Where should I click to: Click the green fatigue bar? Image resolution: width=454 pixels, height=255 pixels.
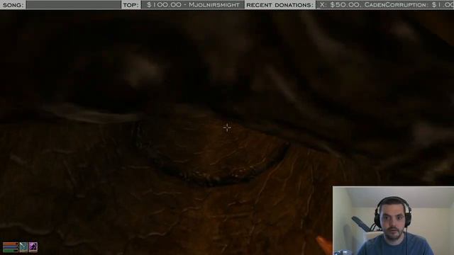pos(11,250)
